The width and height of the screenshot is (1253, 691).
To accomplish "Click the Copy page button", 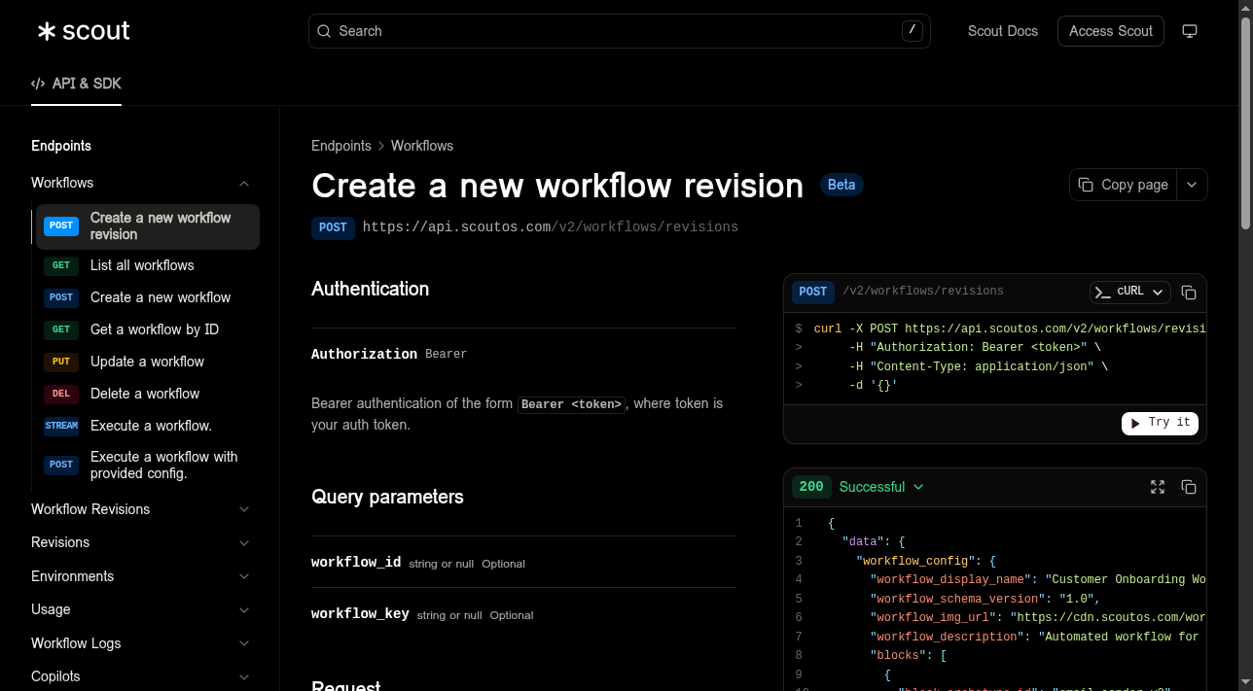I will tap(1124, 185).
